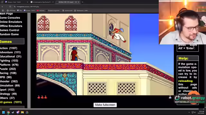Select the Educational (31) category

11,57
